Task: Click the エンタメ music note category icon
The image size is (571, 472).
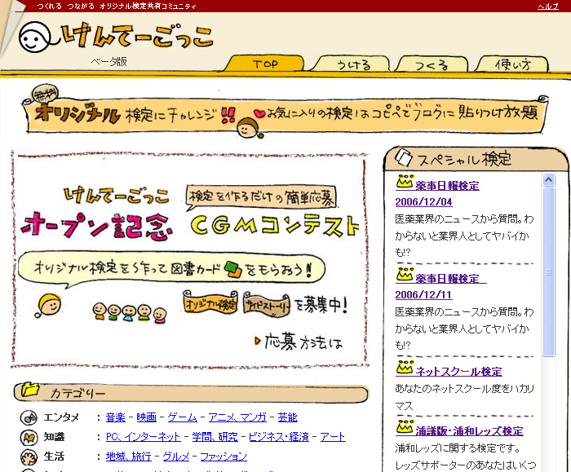Action: [29, 417]
